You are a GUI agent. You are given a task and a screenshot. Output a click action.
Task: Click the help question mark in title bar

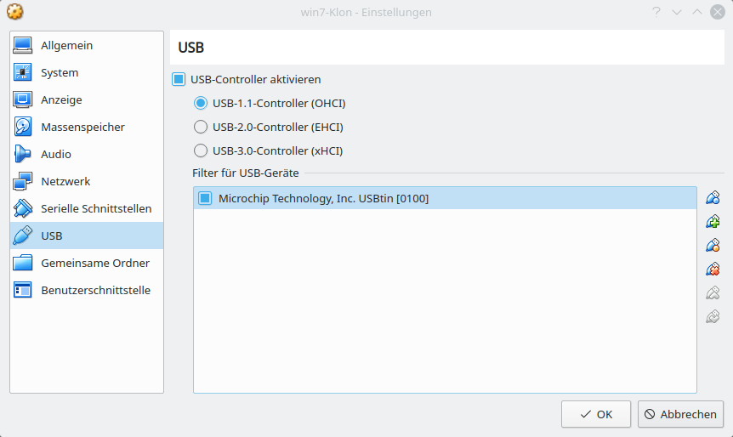tap(656, 12)
